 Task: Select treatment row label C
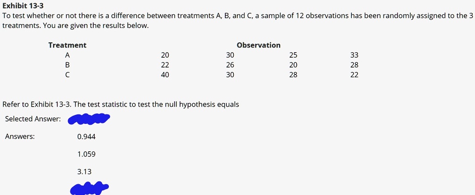coord(67,74)
